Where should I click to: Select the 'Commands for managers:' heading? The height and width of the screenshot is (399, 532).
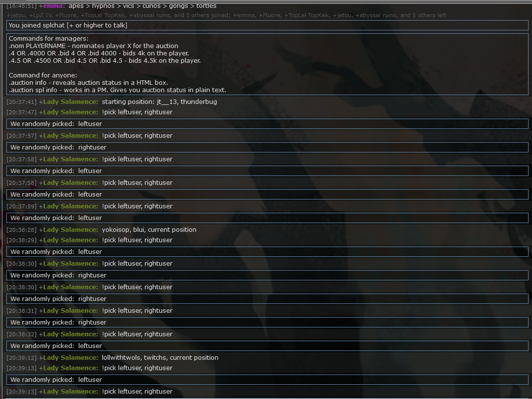(x=48, y=38)
